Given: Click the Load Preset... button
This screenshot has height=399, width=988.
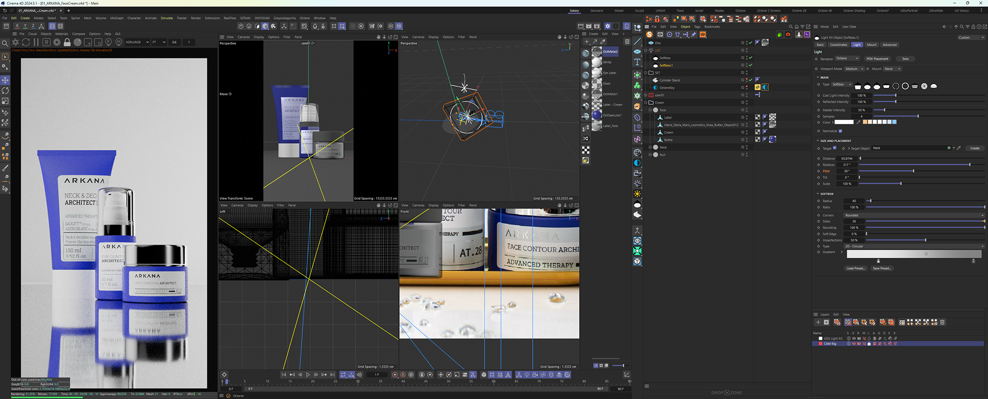Looking at the screenshot, I should point(855,268).
